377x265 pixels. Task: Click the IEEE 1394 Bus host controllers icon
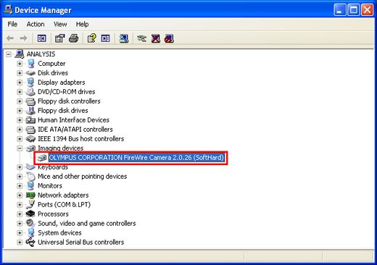coord(30,139)
